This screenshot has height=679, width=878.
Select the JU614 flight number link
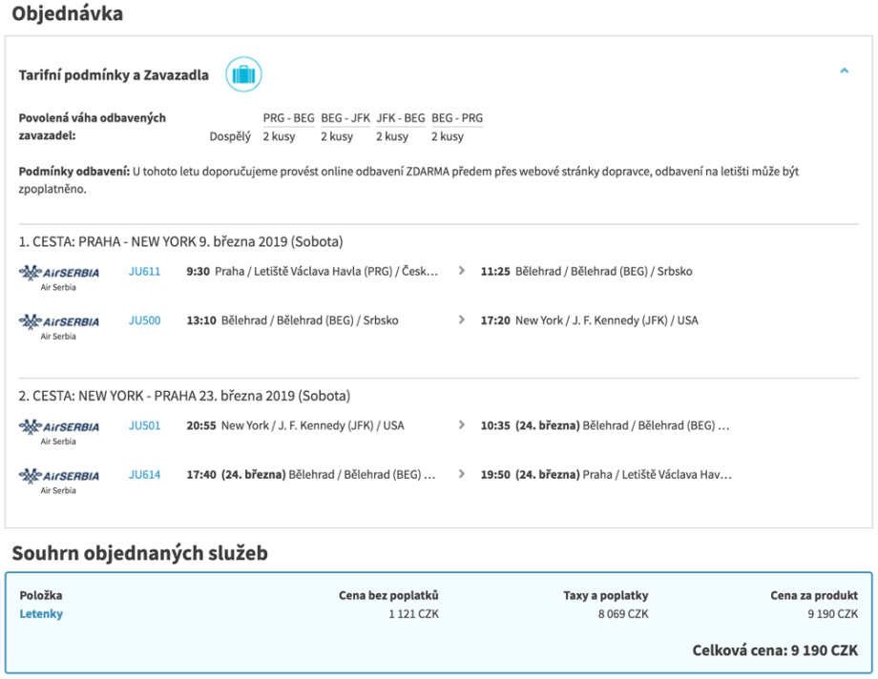pyautogui.click(x=144, y=474)
